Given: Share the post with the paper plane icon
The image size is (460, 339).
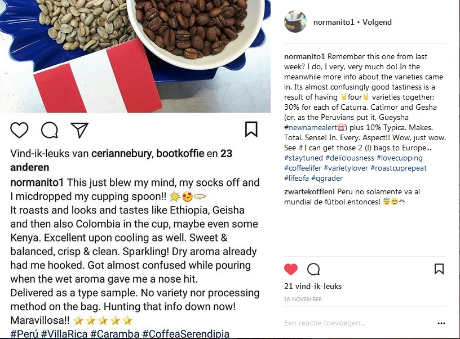Looking at the screenshot, I should pos(79,130).
